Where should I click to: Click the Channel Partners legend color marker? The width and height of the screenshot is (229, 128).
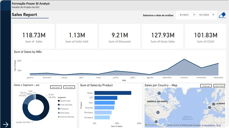(x=59, y=117)
